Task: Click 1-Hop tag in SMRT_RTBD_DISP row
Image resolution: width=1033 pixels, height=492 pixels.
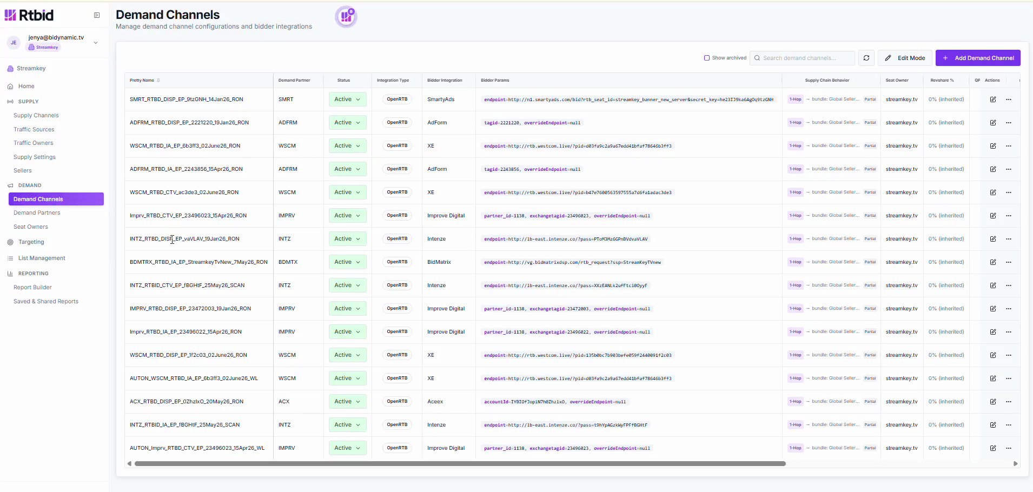Action: (796, 99)
